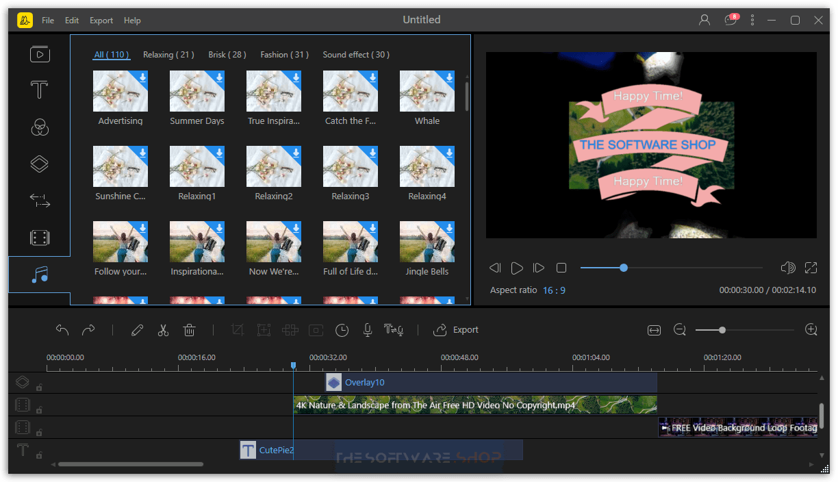Click the Crop tool icon
Image resolution: width=838 pixels, height=482 pixels.
[x=238, y=330]
